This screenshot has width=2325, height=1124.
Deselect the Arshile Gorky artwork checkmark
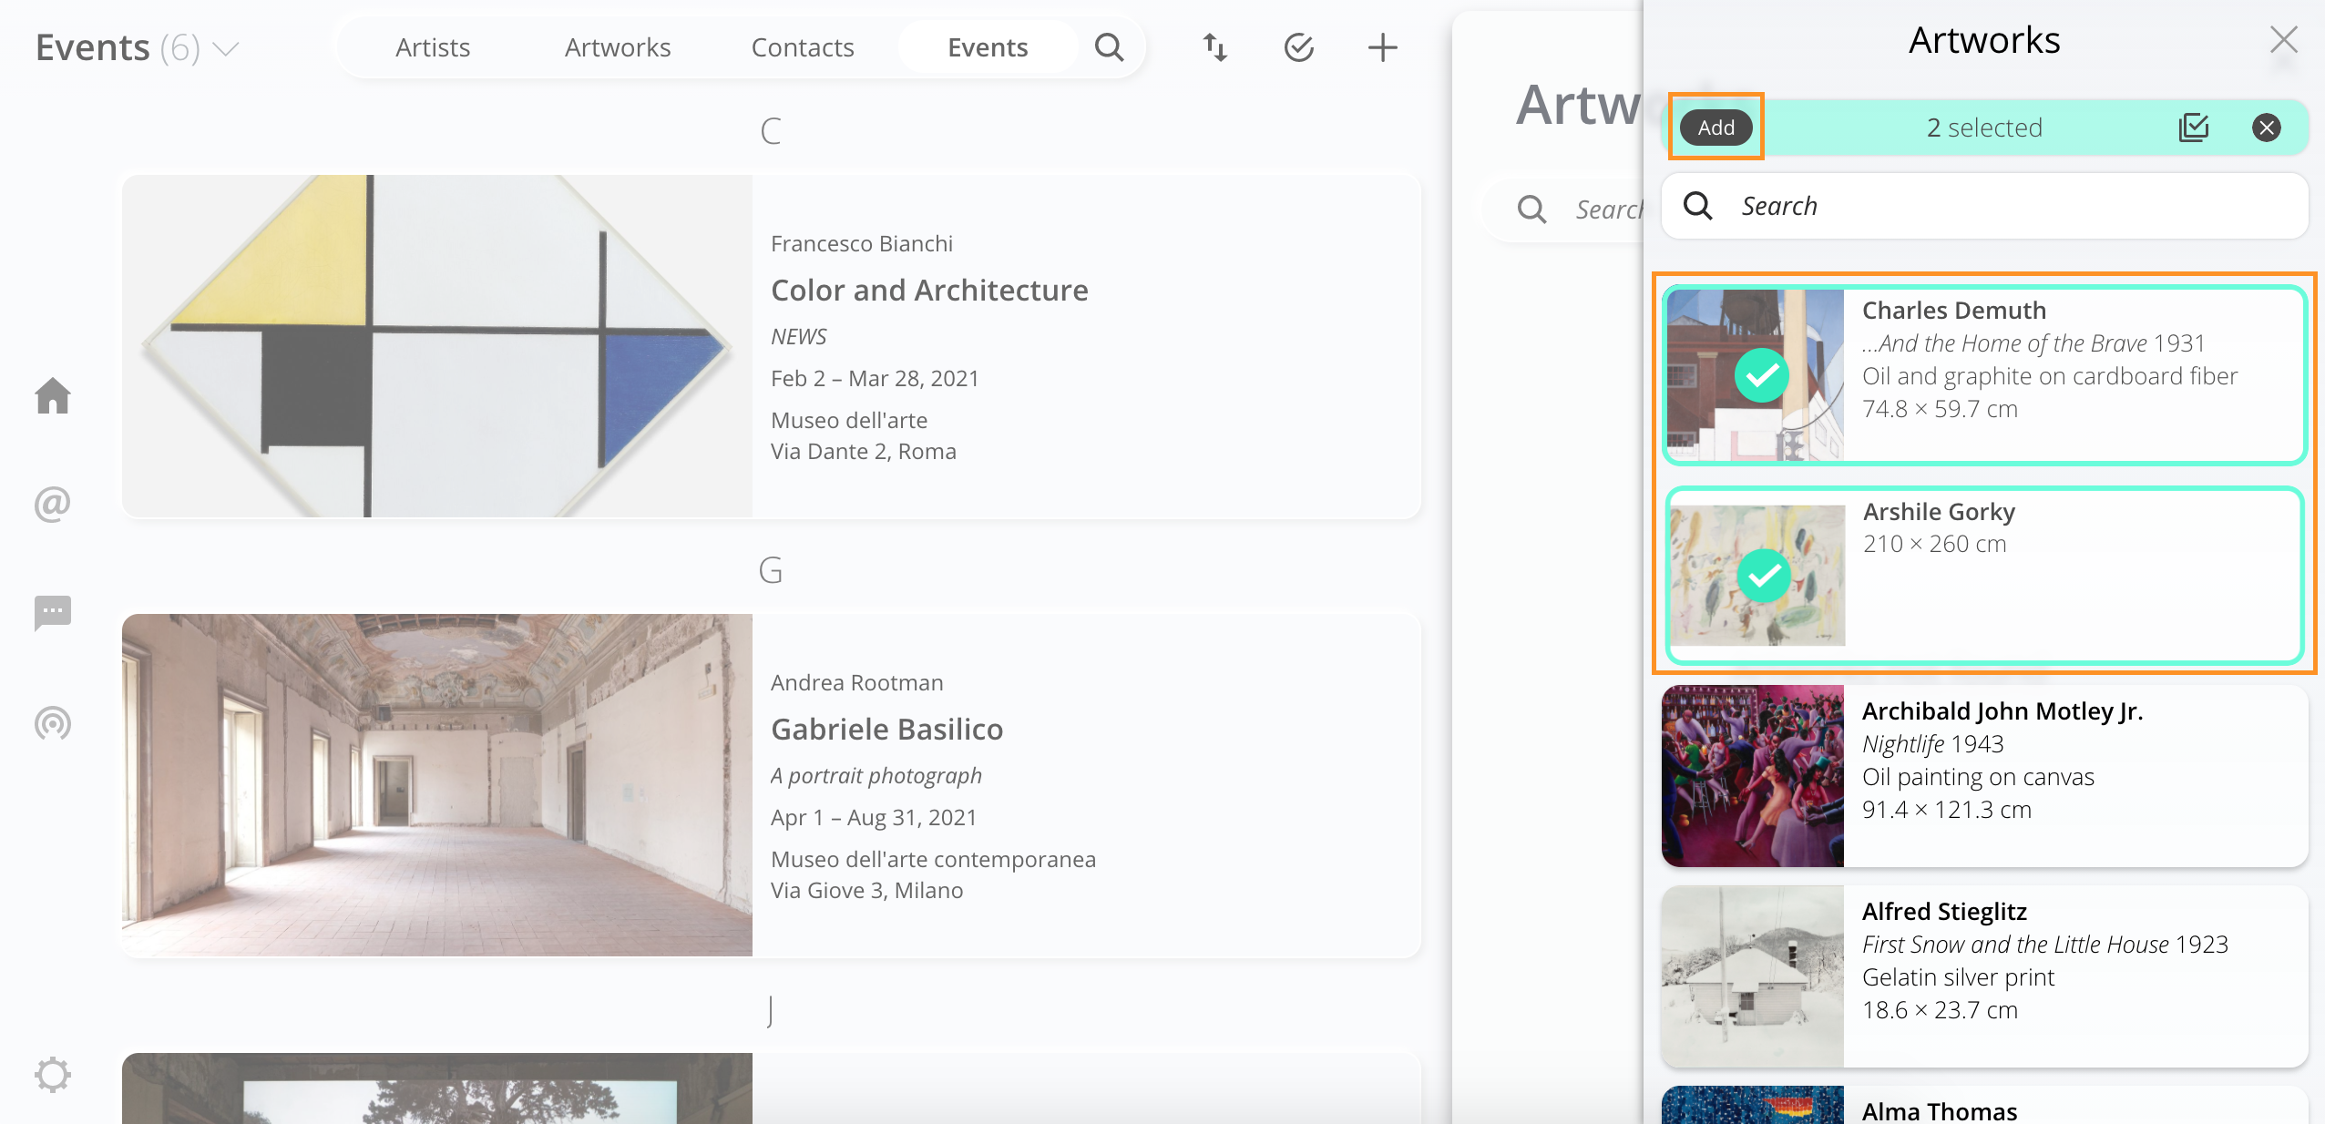tap(1764, 576)
